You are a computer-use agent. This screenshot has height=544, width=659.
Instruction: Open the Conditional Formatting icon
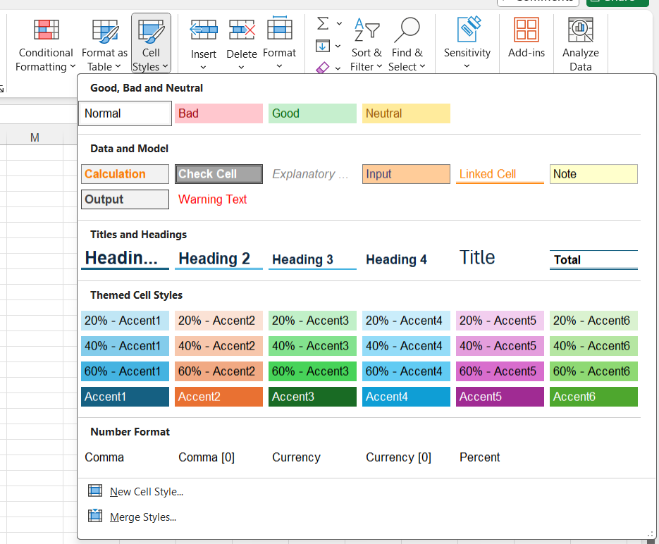pos(46,30)
